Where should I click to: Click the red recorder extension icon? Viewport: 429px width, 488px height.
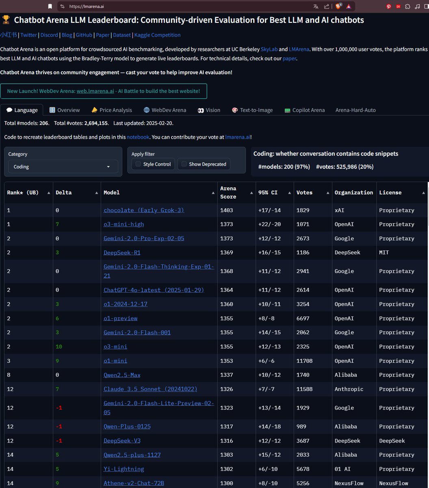tap(398, 7)
